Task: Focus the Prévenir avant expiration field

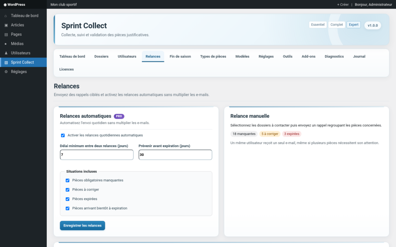Action: click(x=175, y=155)
